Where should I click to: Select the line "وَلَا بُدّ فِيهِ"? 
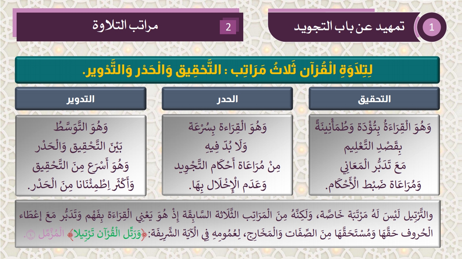click(x=227, y=147)
